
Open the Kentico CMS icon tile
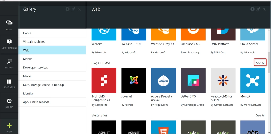(223, 80)
